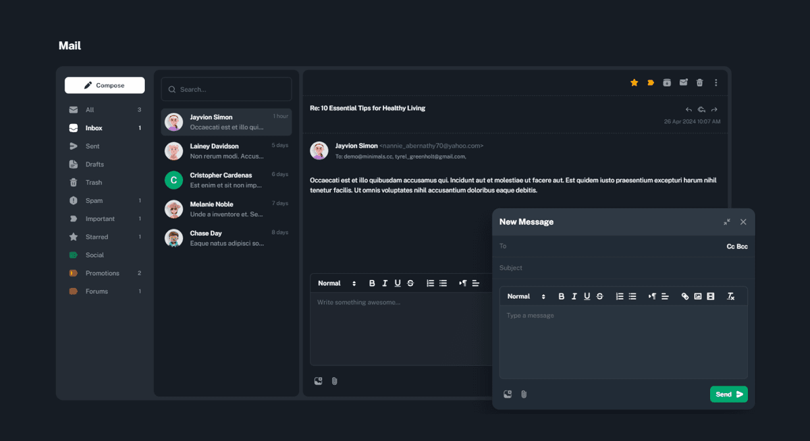Toggle the star on the opened email
810x441 pixels.
[x=634, y=82]
